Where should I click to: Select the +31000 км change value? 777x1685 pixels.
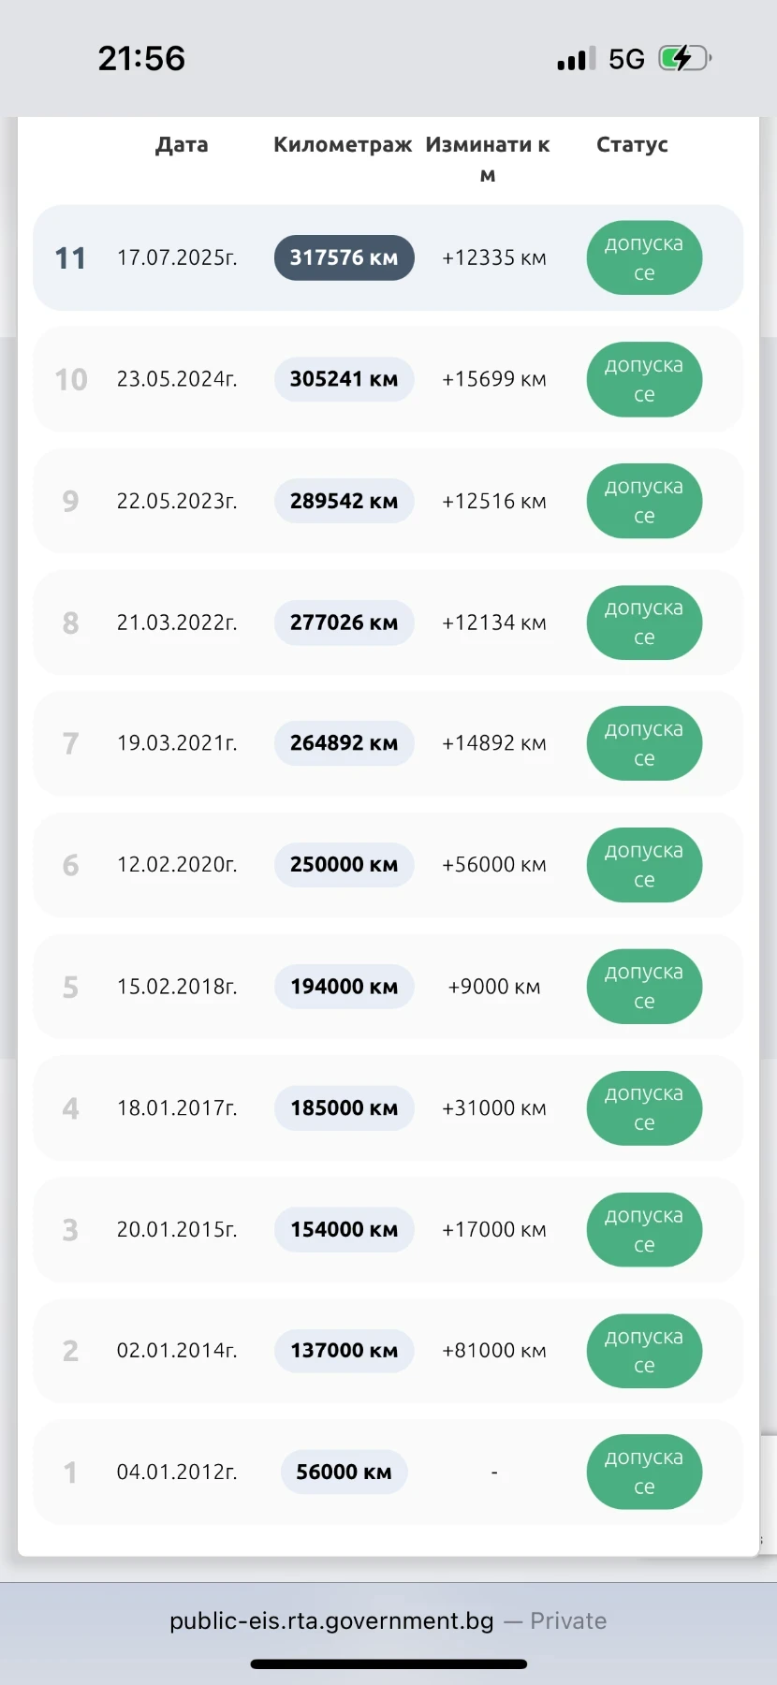(493, 1108)
